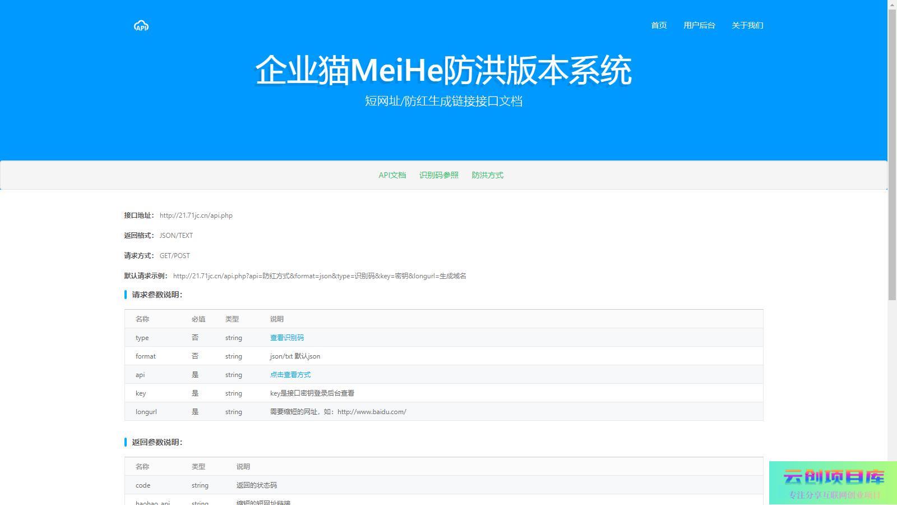Viewport: 897px width, 505px height.
Task: Select the format parameter name cell
Action: (145, 356)
